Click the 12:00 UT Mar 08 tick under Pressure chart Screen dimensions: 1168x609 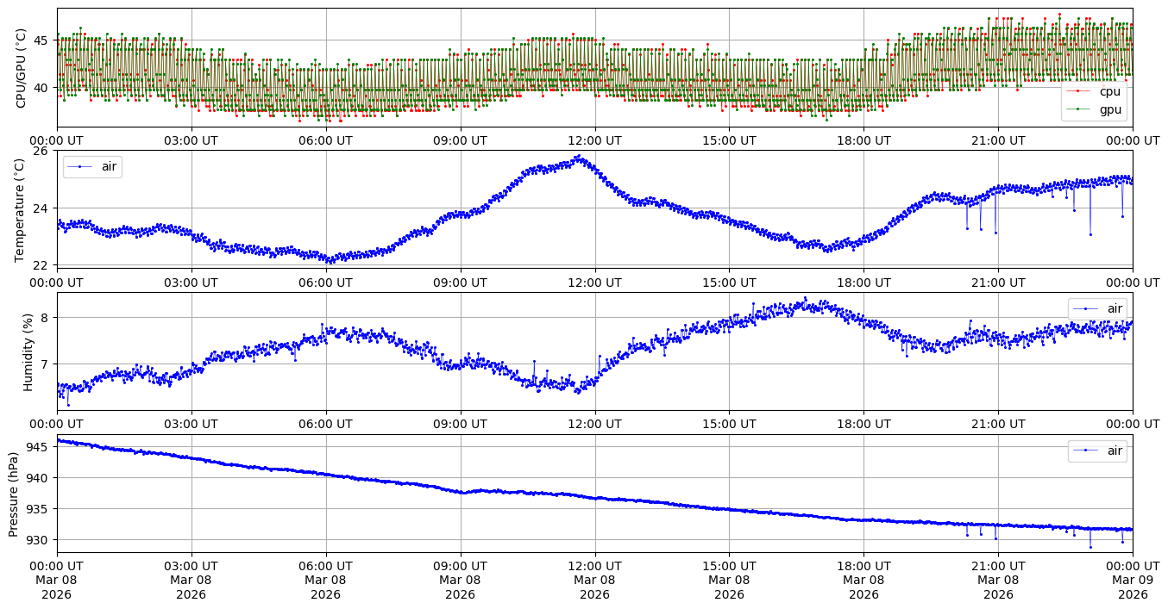click(594, 581)
